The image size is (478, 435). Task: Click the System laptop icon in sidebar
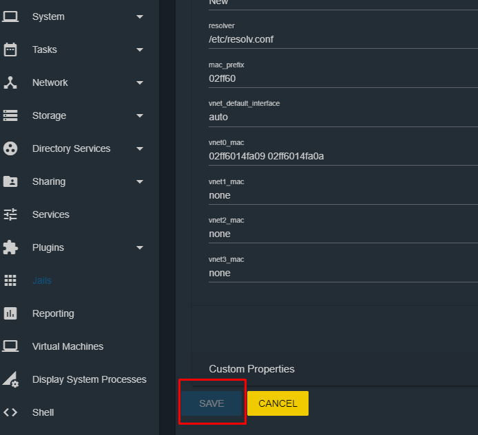tap(10, 16)
